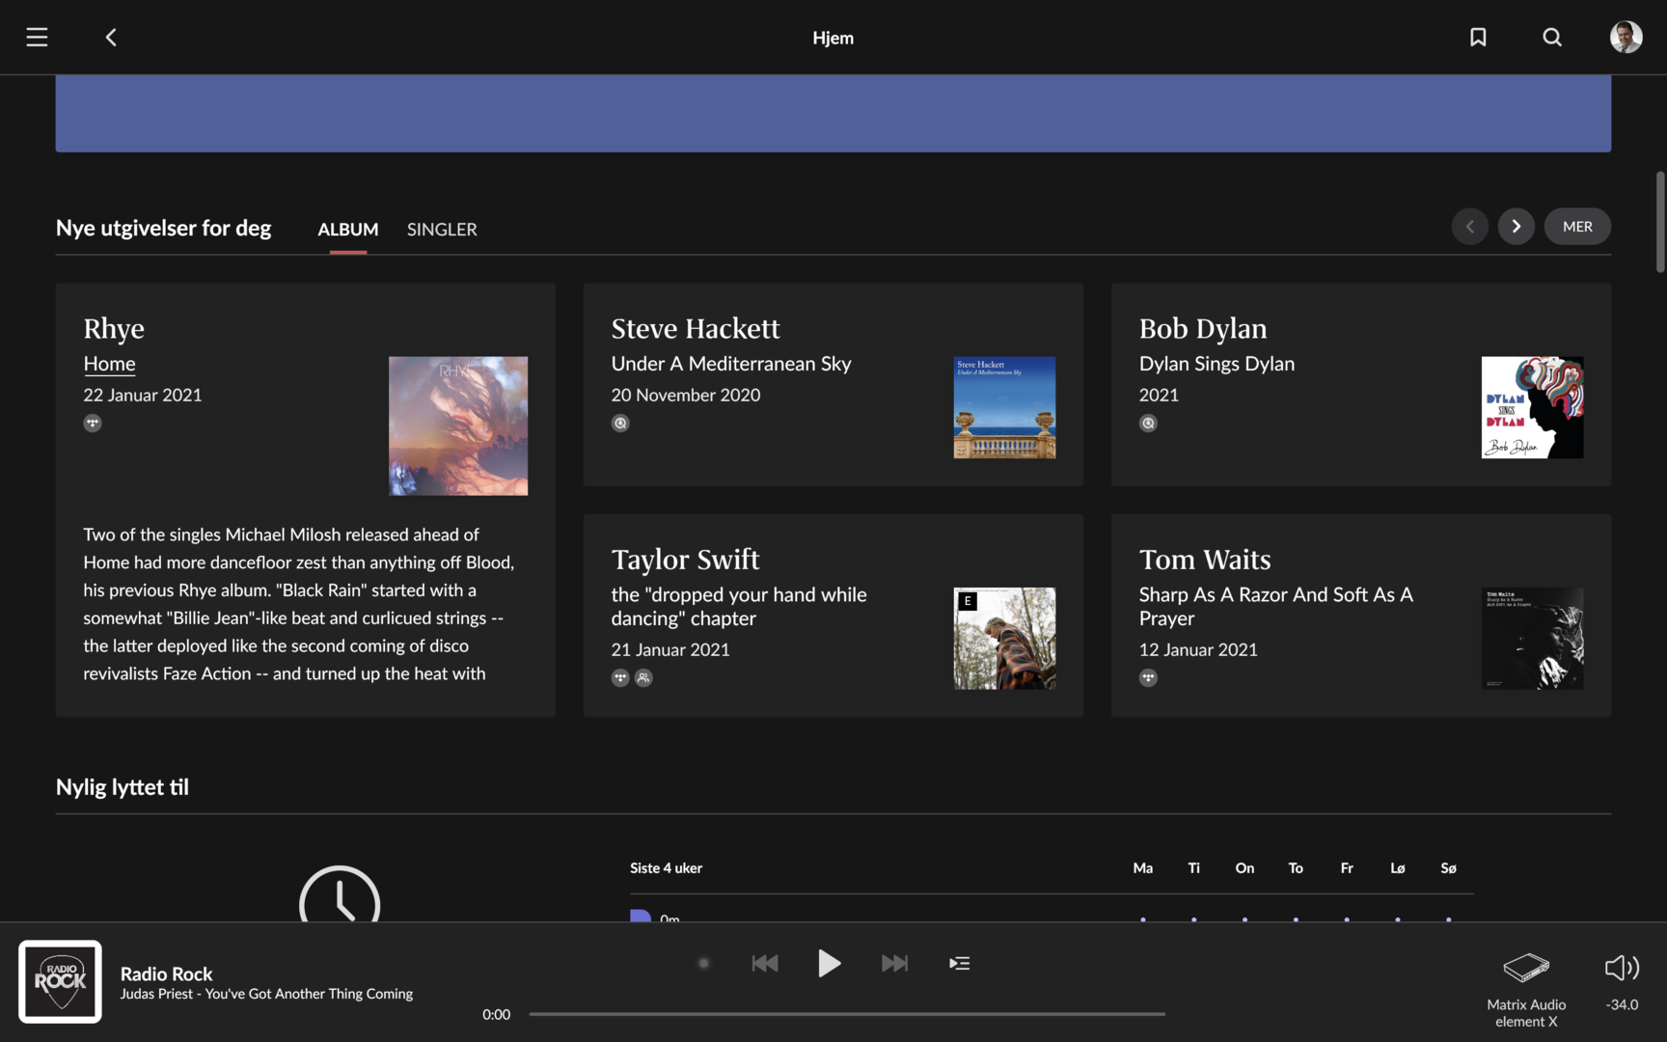Click the Judas Priest track text

266,994
